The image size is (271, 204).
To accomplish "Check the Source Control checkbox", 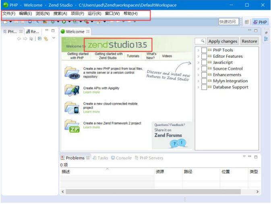I will point(204,69).
